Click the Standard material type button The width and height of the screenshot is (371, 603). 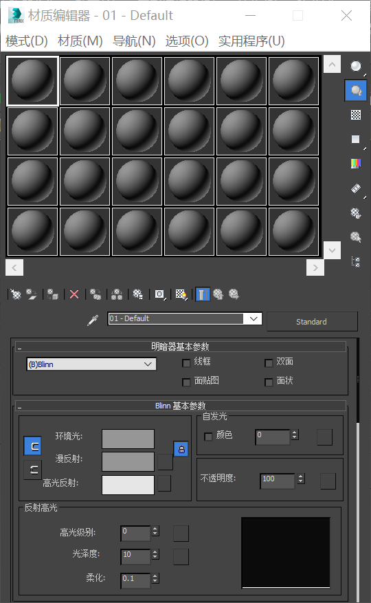(x=312, y=322)
